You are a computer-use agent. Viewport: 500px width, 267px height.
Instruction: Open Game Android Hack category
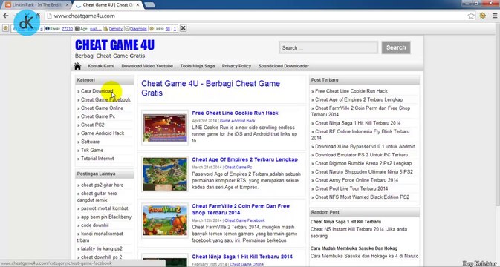tap(103, 133)
